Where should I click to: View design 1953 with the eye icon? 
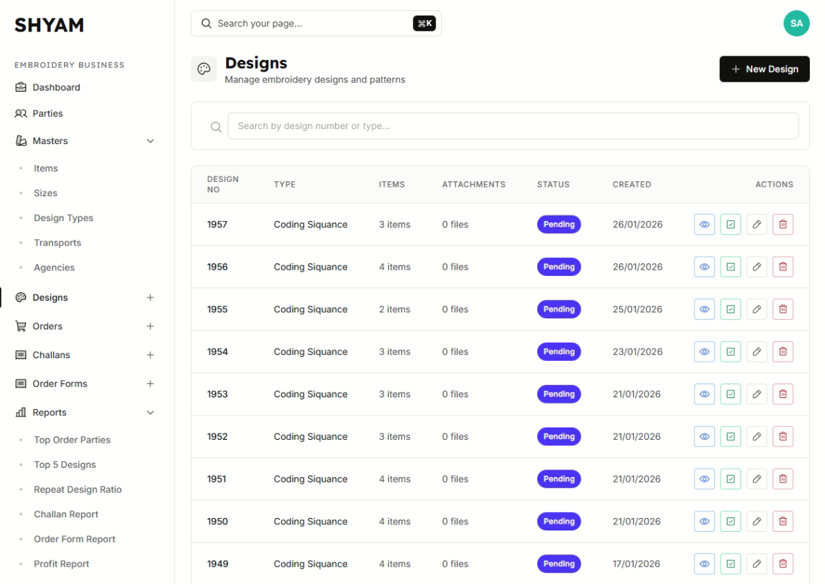[x=704, y=395]
